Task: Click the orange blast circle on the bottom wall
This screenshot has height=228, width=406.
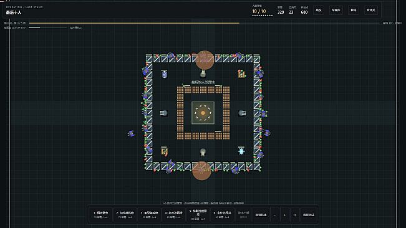Action: pyautogui.click(x=201, y=171)
